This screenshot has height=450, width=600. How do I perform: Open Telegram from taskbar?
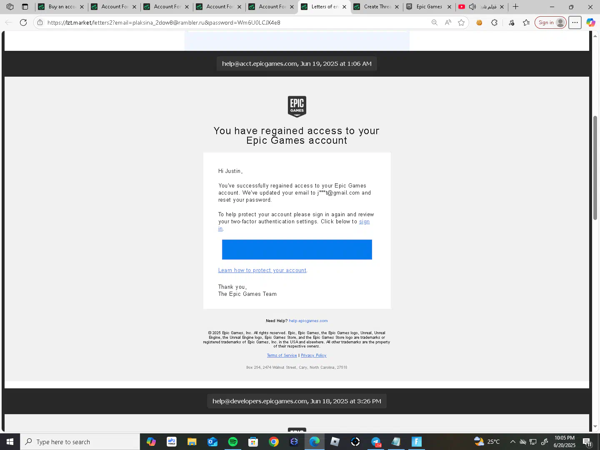[376, 442]
